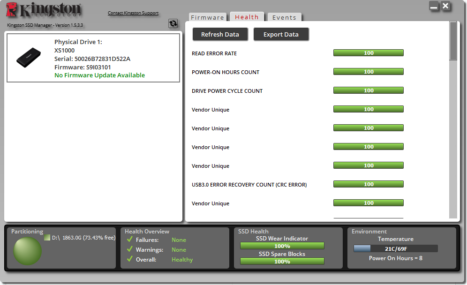The height and width of the screenshot is (285, 467).
Task: Click the SSD Wear Indicator progress bar
Action: [282, 246]
